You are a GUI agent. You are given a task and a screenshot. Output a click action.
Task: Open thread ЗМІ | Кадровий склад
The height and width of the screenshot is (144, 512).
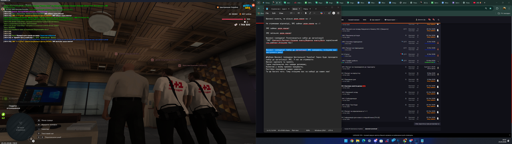[x=350, y=92]
